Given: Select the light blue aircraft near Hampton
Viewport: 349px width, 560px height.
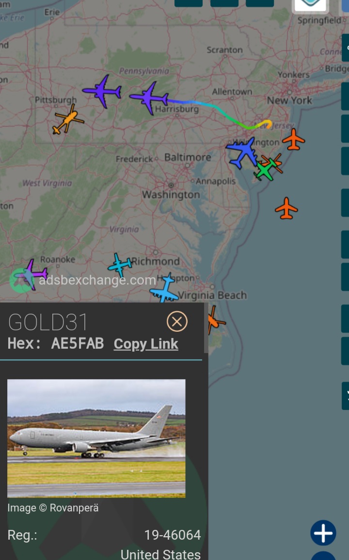Looking at the screenshot, I should [165, 288].
